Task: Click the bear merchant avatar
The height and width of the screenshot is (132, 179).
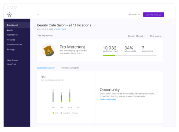Action: coord(48,50)
